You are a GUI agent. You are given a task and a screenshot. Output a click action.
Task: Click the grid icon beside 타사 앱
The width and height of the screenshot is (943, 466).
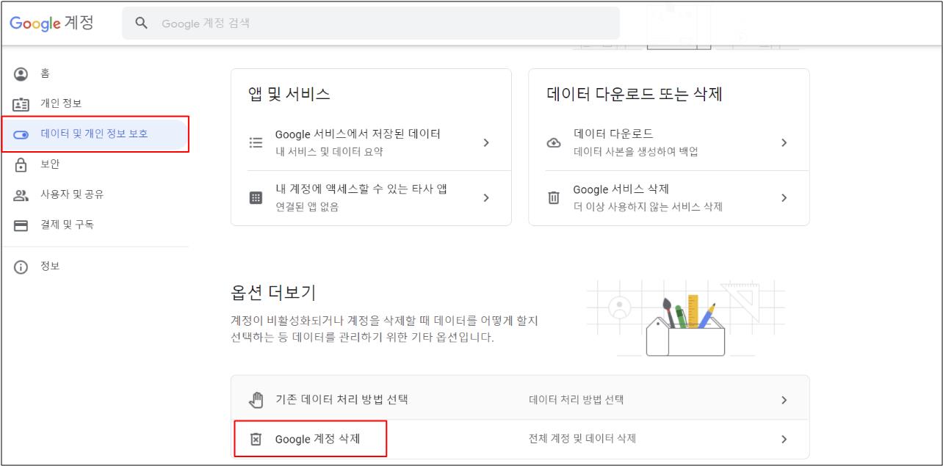pyautogui.click(x=256, y=197)
